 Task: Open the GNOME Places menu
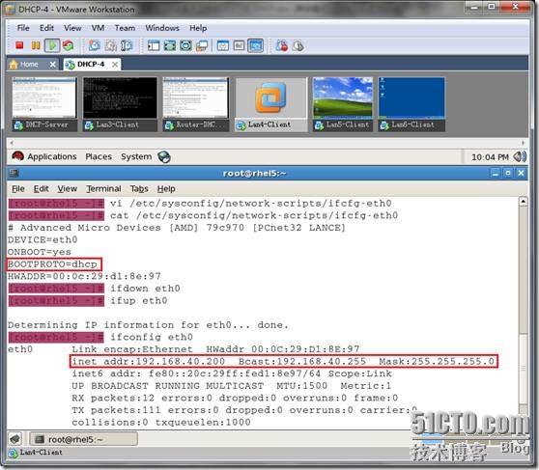coord(99,156)
